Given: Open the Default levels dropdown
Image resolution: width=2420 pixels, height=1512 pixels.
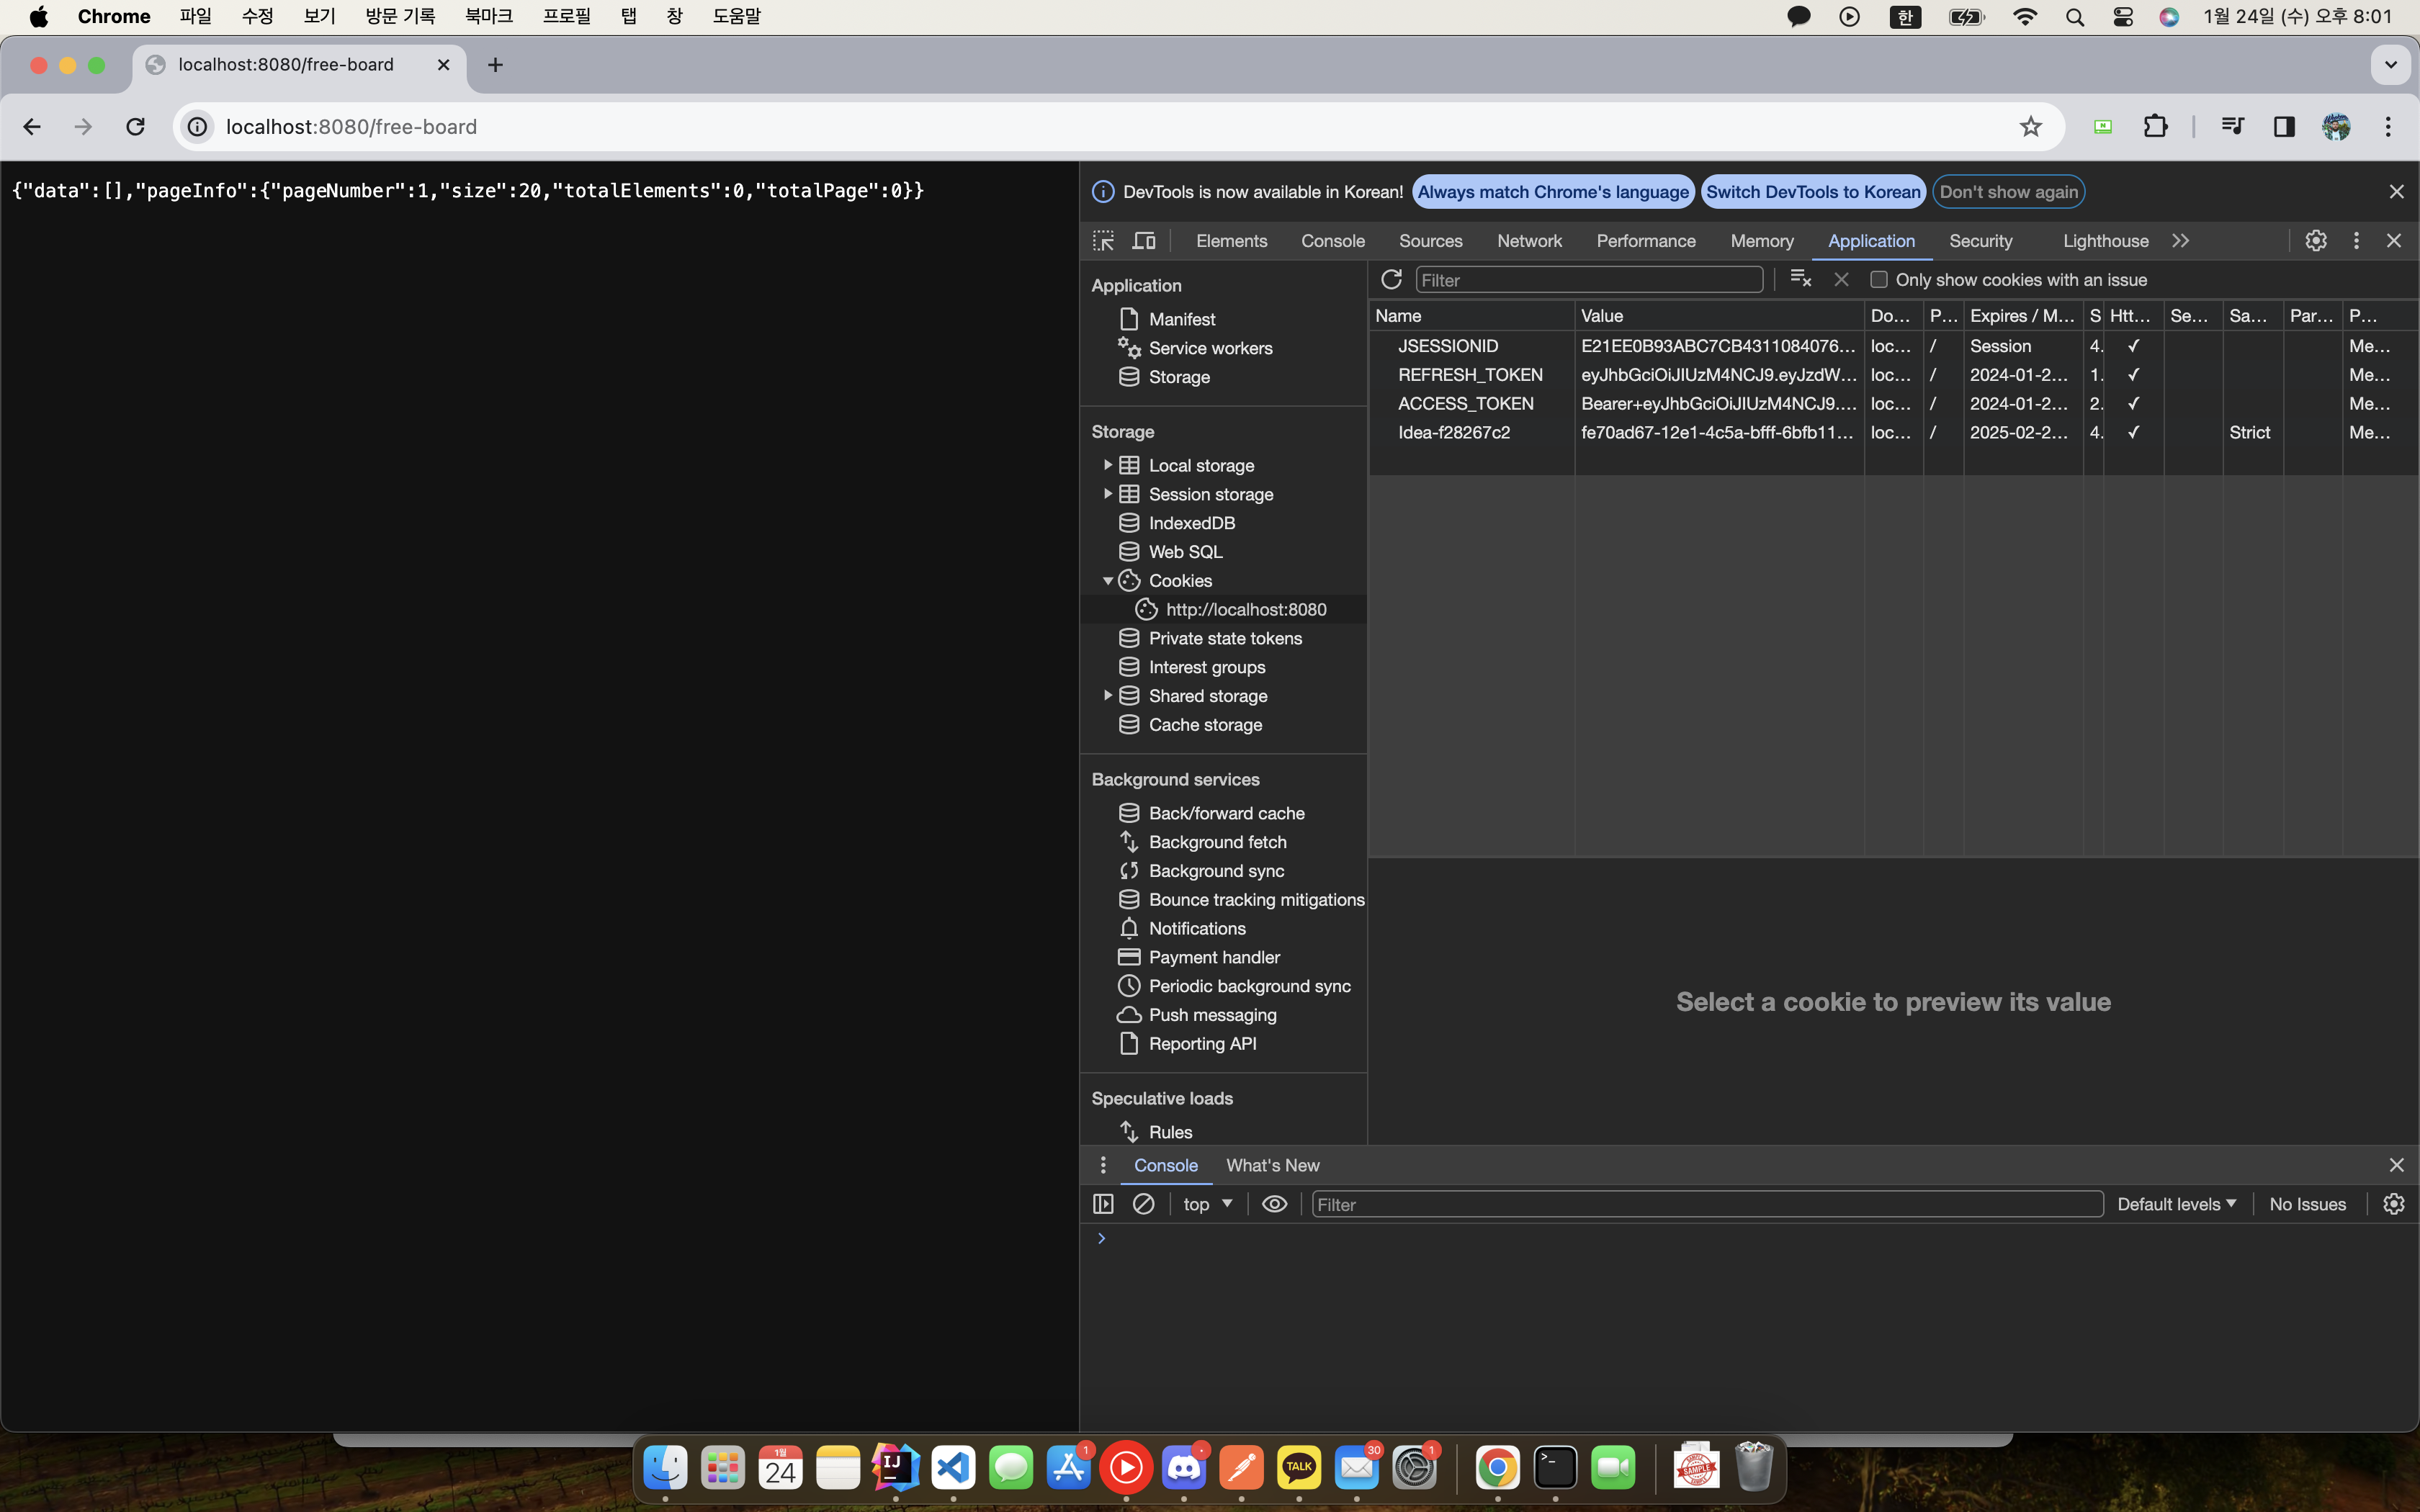Looking at the screenshot, I should [2176, 1204].
